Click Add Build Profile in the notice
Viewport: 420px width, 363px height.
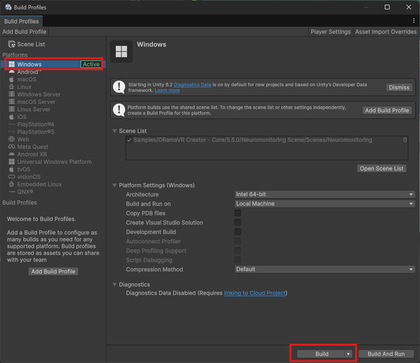pyautogui.click(x=387, y=110)
